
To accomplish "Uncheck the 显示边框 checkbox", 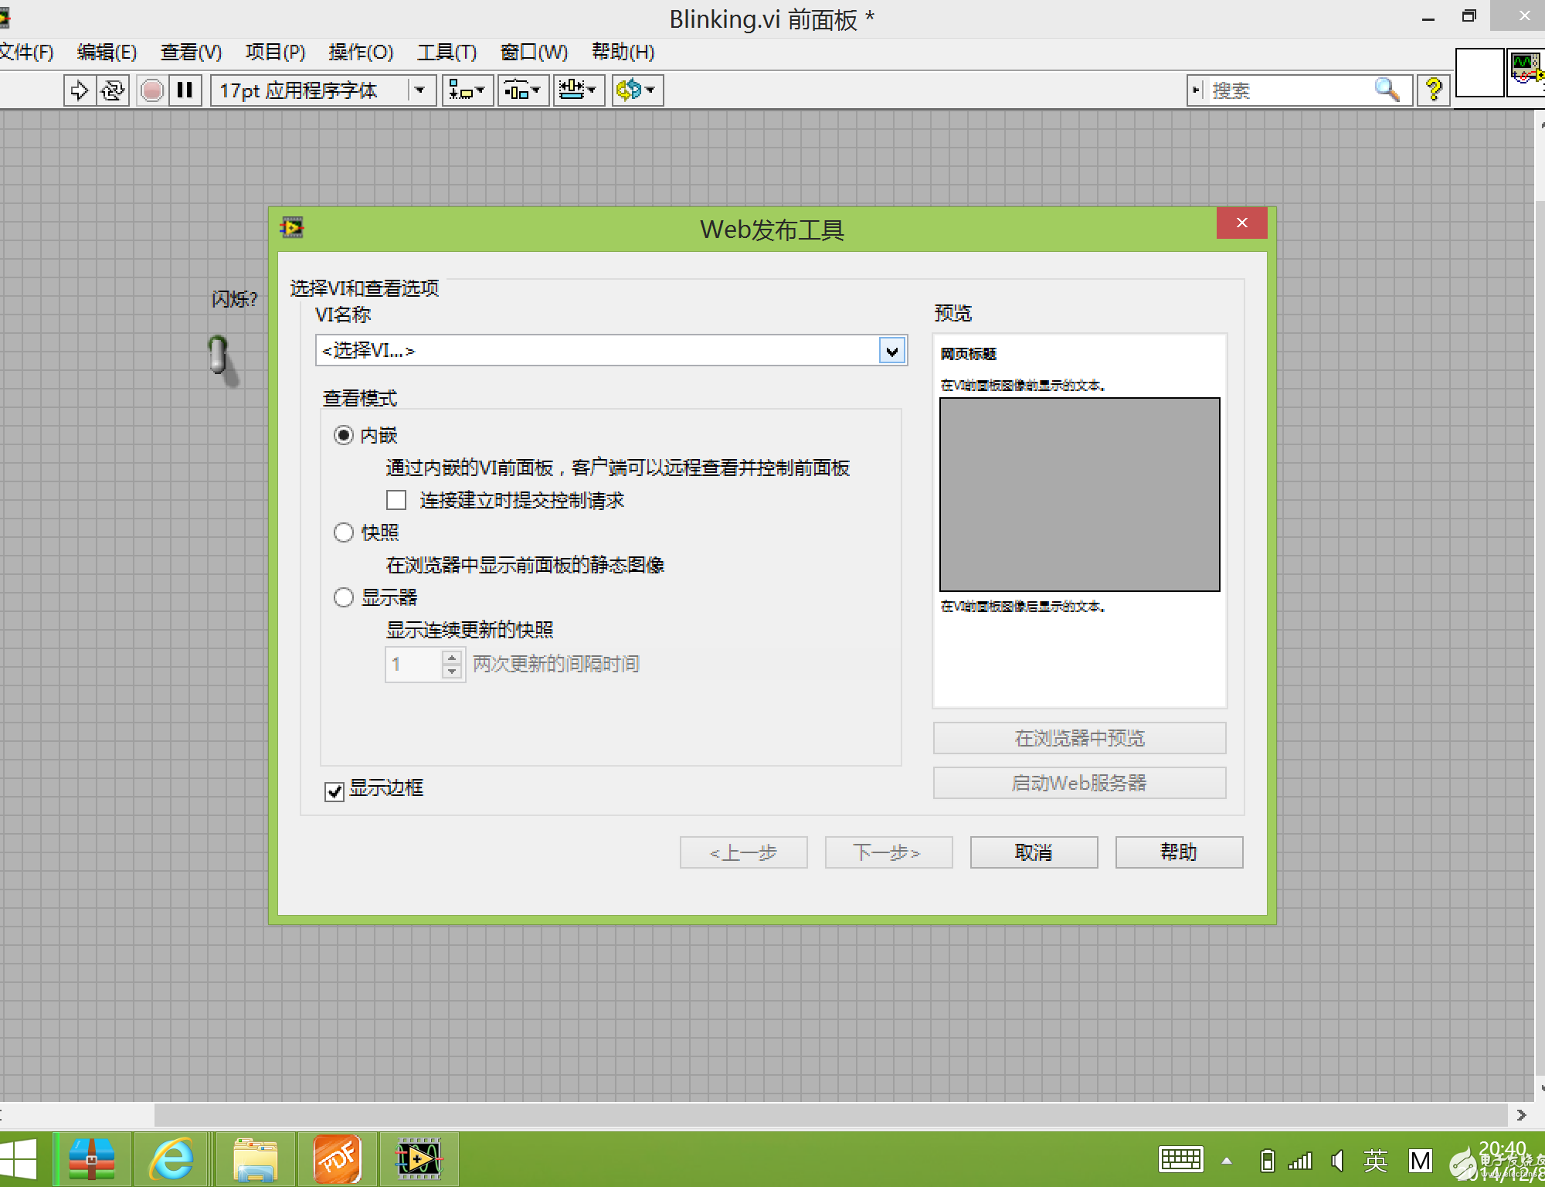I will (x=334, y=791).
